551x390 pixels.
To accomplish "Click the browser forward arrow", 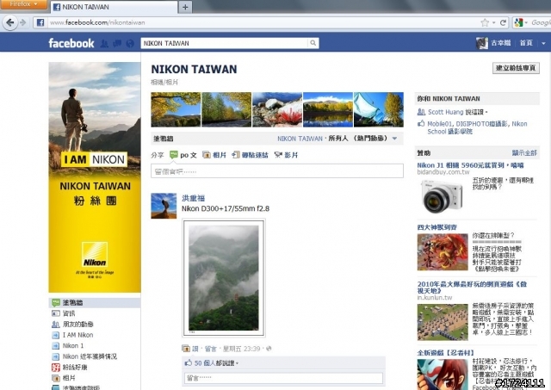I will [x=23, y=23].
